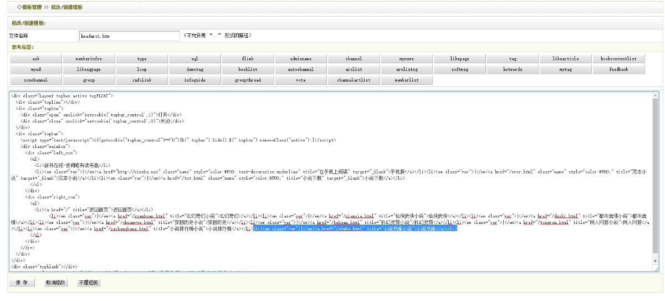
Task: Click the groupthread tag button
Action: pos(248,80)
